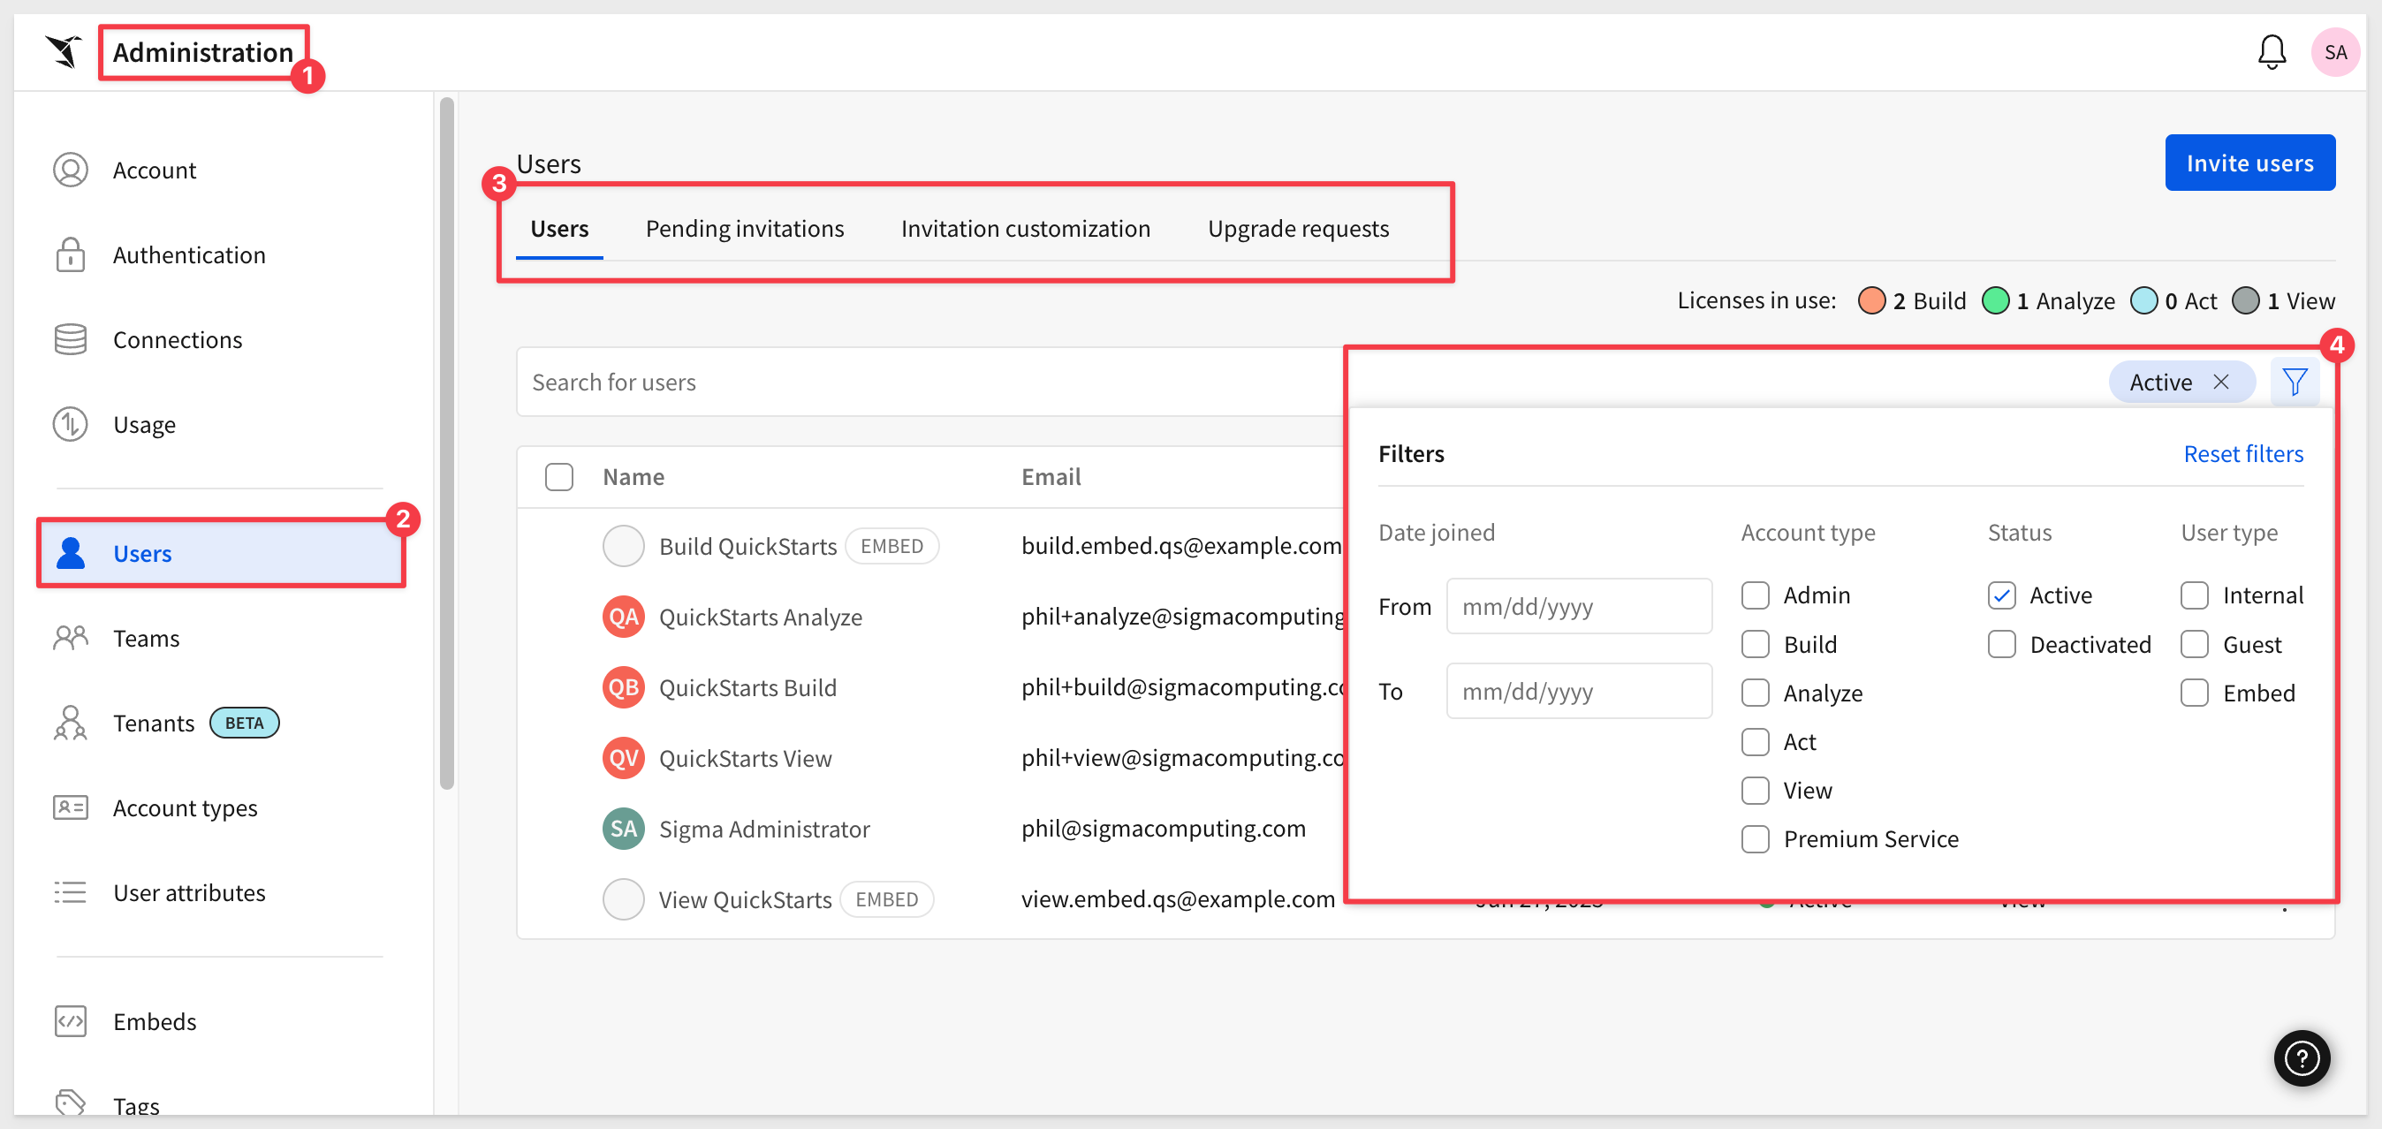The width and height of the screenshot is (2382, 1129).
Task: Click the Tenants sidebar icon
Action: point(71,724)
